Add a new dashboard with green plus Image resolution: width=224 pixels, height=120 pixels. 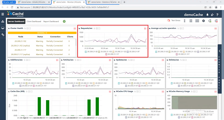64,21
